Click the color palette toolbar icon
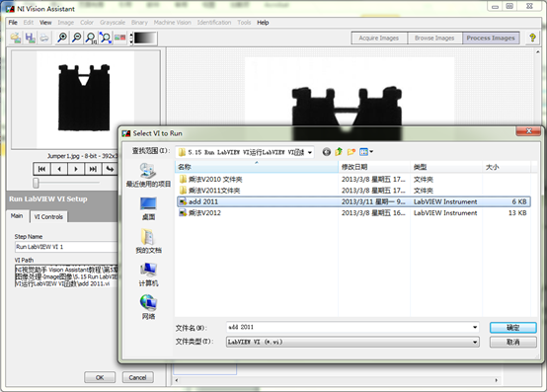 tap(120, 38)
